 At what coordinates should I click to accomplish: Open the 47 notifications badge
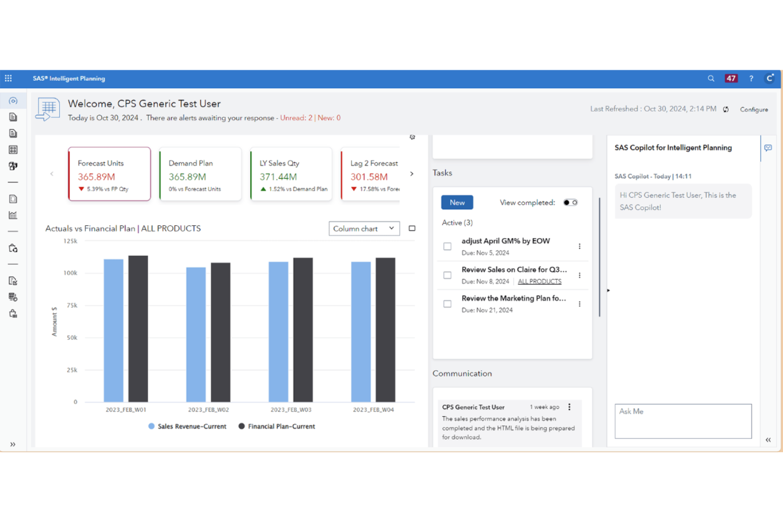pyautogui.click(x=731, y=78)
